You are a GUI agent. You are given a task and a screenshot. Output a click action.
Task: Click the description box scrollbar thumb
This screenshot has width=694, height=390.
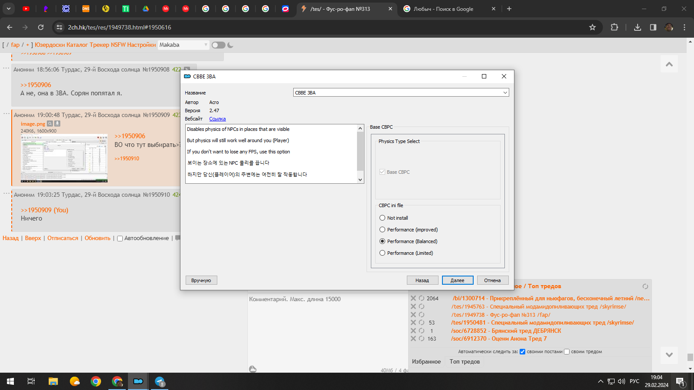[x=360, y=151]
